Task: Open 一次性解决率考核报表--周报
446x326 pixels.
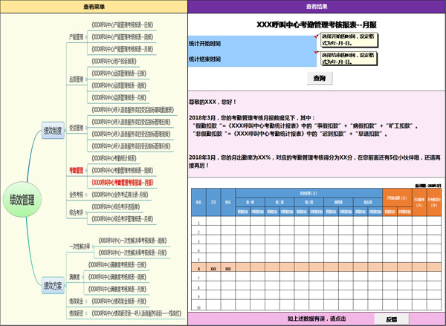Action: [132, 241]
